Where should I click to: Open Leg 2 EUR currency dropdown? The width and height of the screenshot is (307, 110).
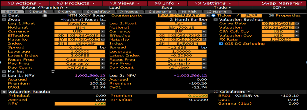click(x=204, y=31)
